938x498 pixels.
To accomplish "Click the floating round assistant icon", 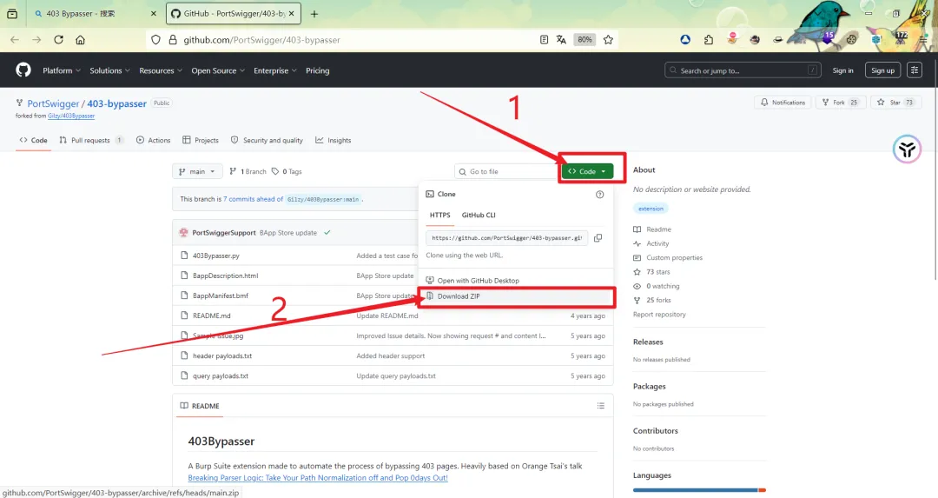I will click(907, 149).
